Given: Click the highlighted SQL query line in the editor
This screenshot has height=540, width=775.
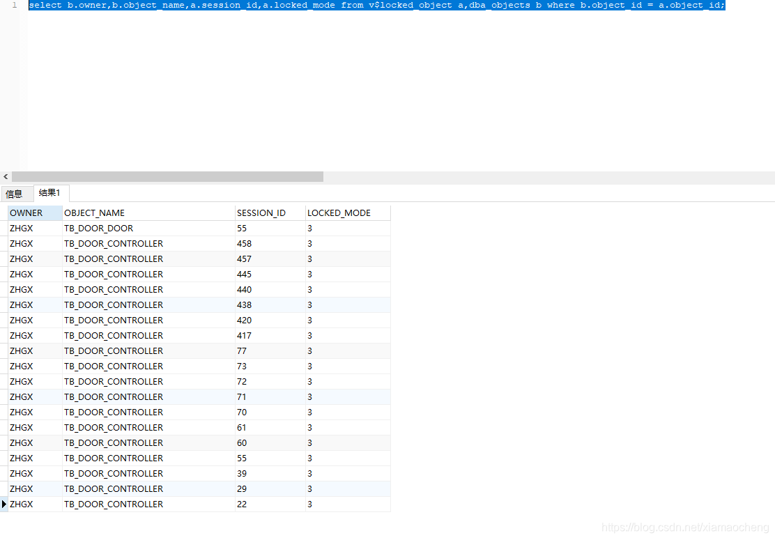Looking at the screenshot, I should [x=376, y=5].
